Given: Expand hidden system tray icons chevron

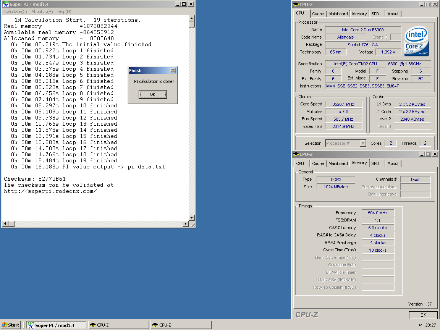Looking at the screenshot, I should click(420, 325).
